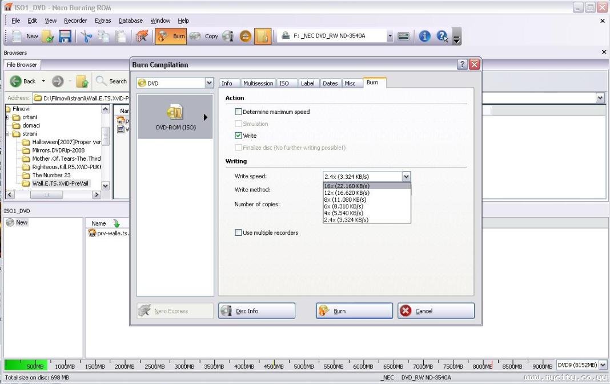Open the DVD disc type dropdown
610x384 pixels.
point(209,83)
